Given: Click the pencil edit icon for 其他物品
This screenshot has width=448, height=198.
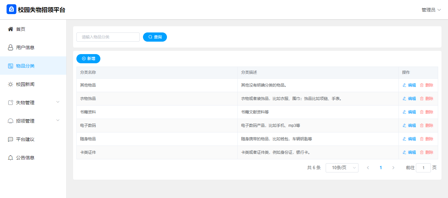Looking at the screenshot, I should 404,85.
